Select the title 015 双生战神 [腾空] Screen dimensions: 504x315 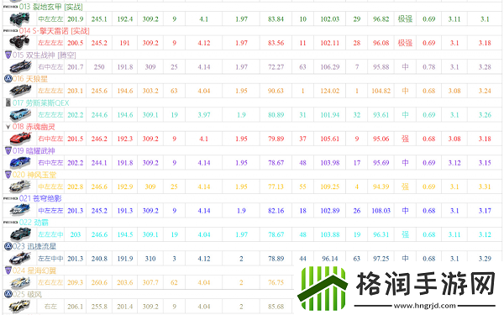click(45, 55)
